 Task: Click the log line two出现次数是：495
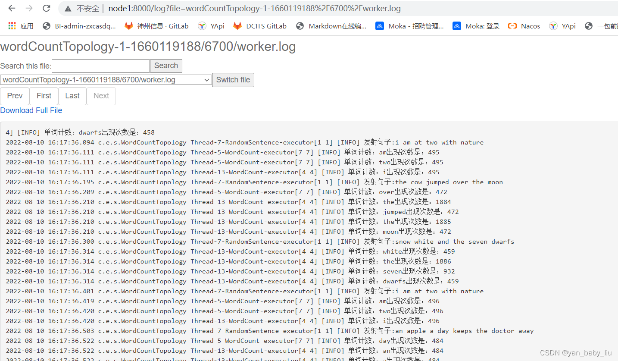[x=225, y=162]
